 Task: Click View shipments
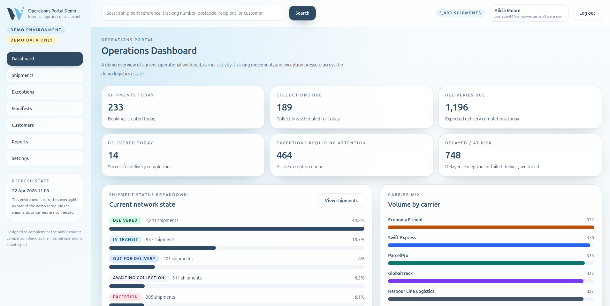click(x=341, y=201)
